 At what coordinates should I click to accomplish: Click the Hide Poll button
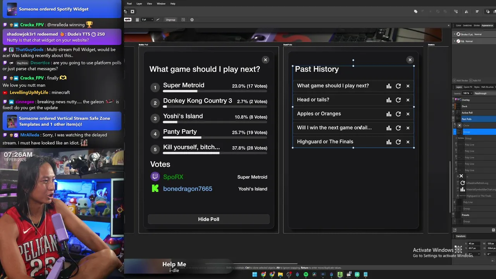pyautogui.click(x=208, y=219)
